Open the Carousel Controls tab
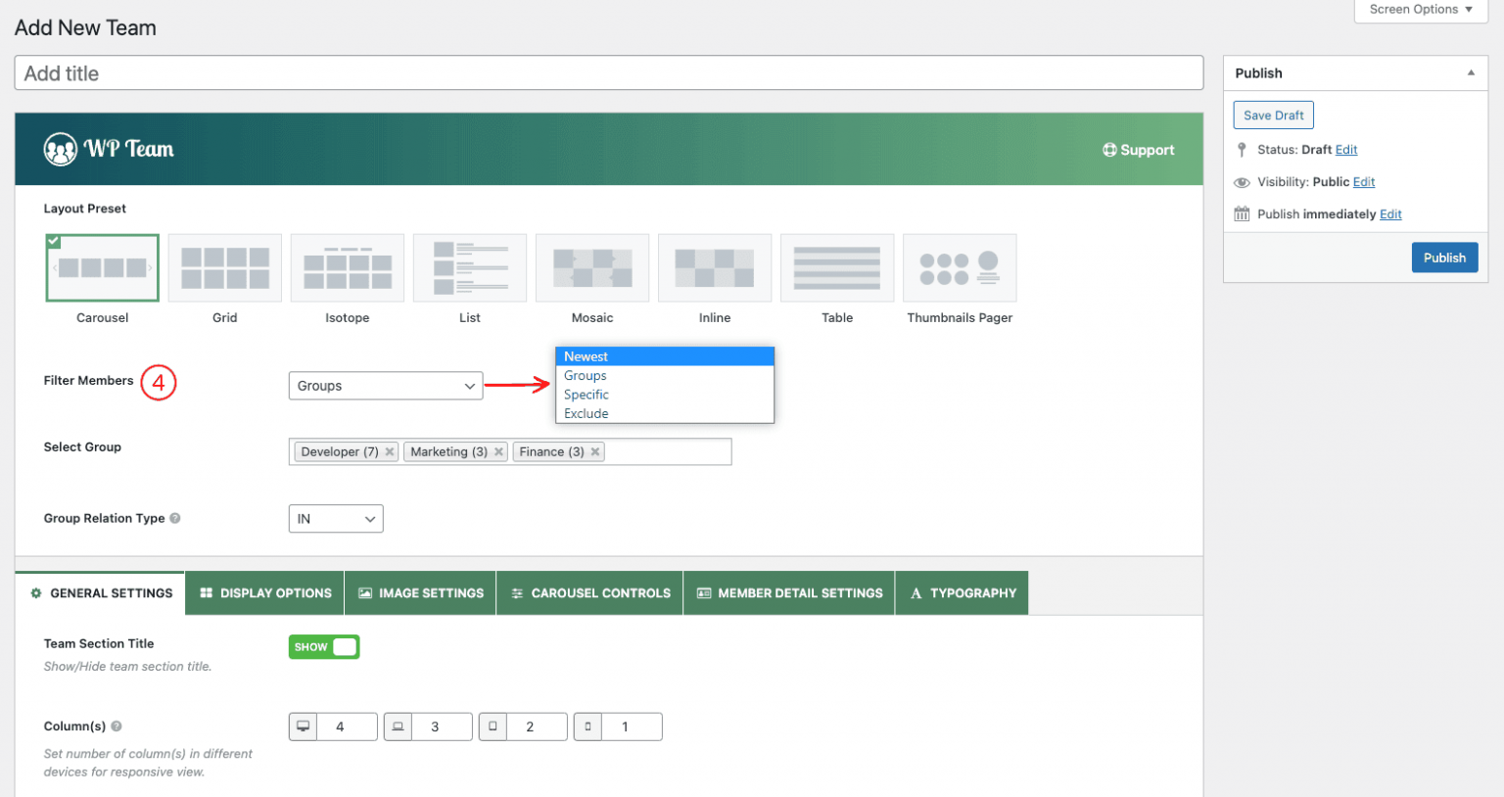Image resolution: width=1504 pixels, height=797 pixels. pyautogui.click(x=588, y=592)
